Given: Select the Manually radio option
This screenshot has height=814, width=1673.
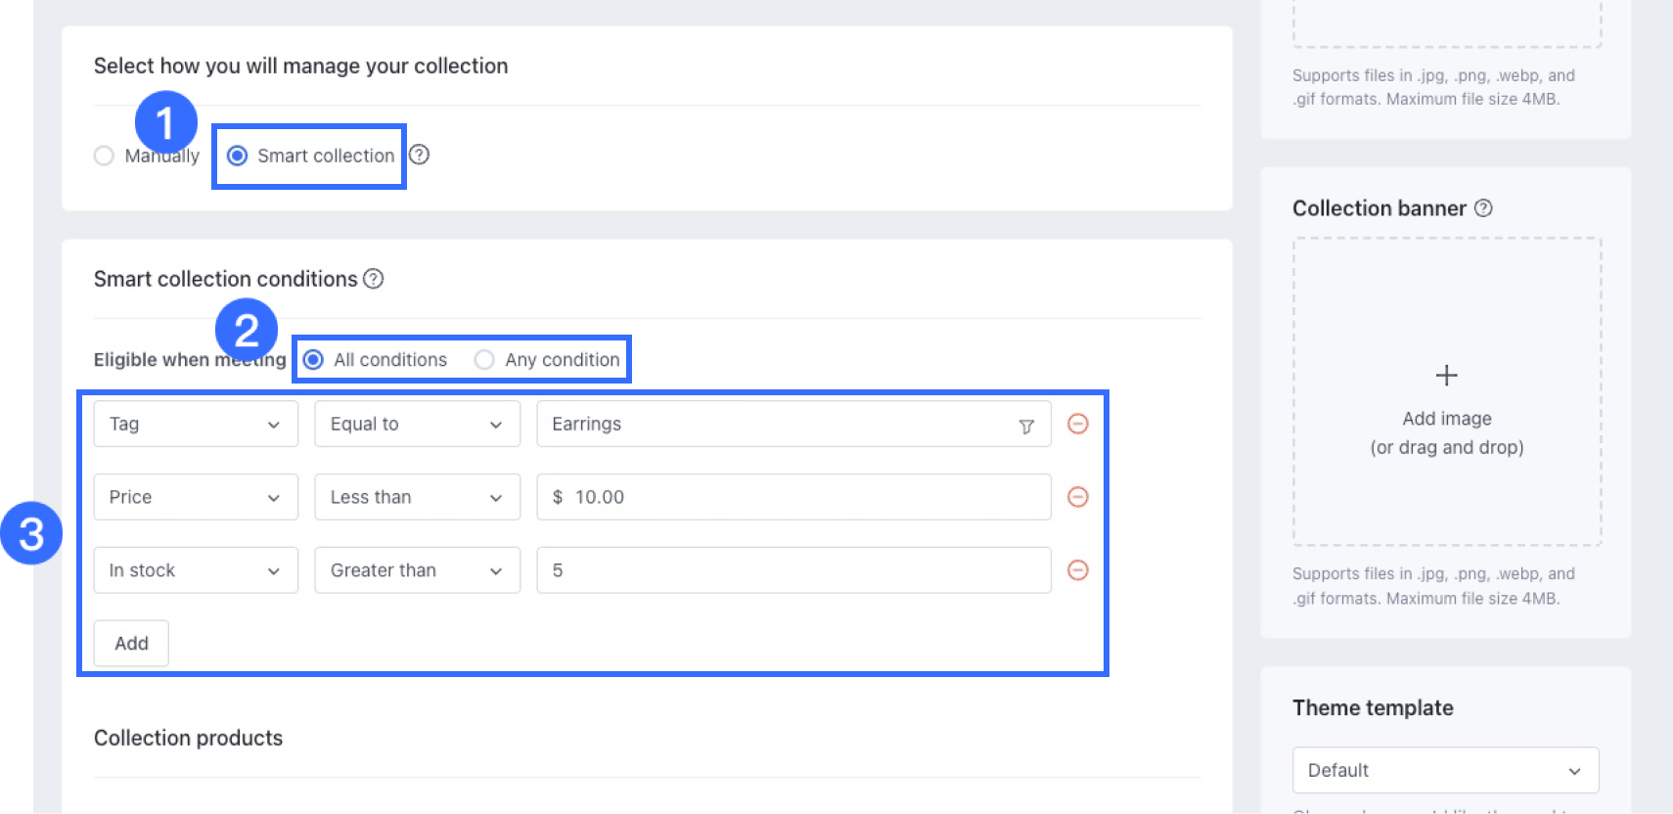Looking at the screenshot, I should [104, 156].
